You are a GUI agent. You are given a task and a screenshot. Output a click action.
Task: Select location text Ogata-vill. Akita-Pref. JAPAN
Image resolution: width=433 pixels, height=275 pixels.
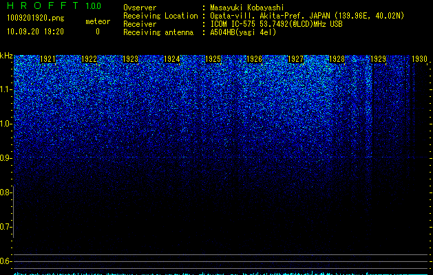(x=270, y=16)
